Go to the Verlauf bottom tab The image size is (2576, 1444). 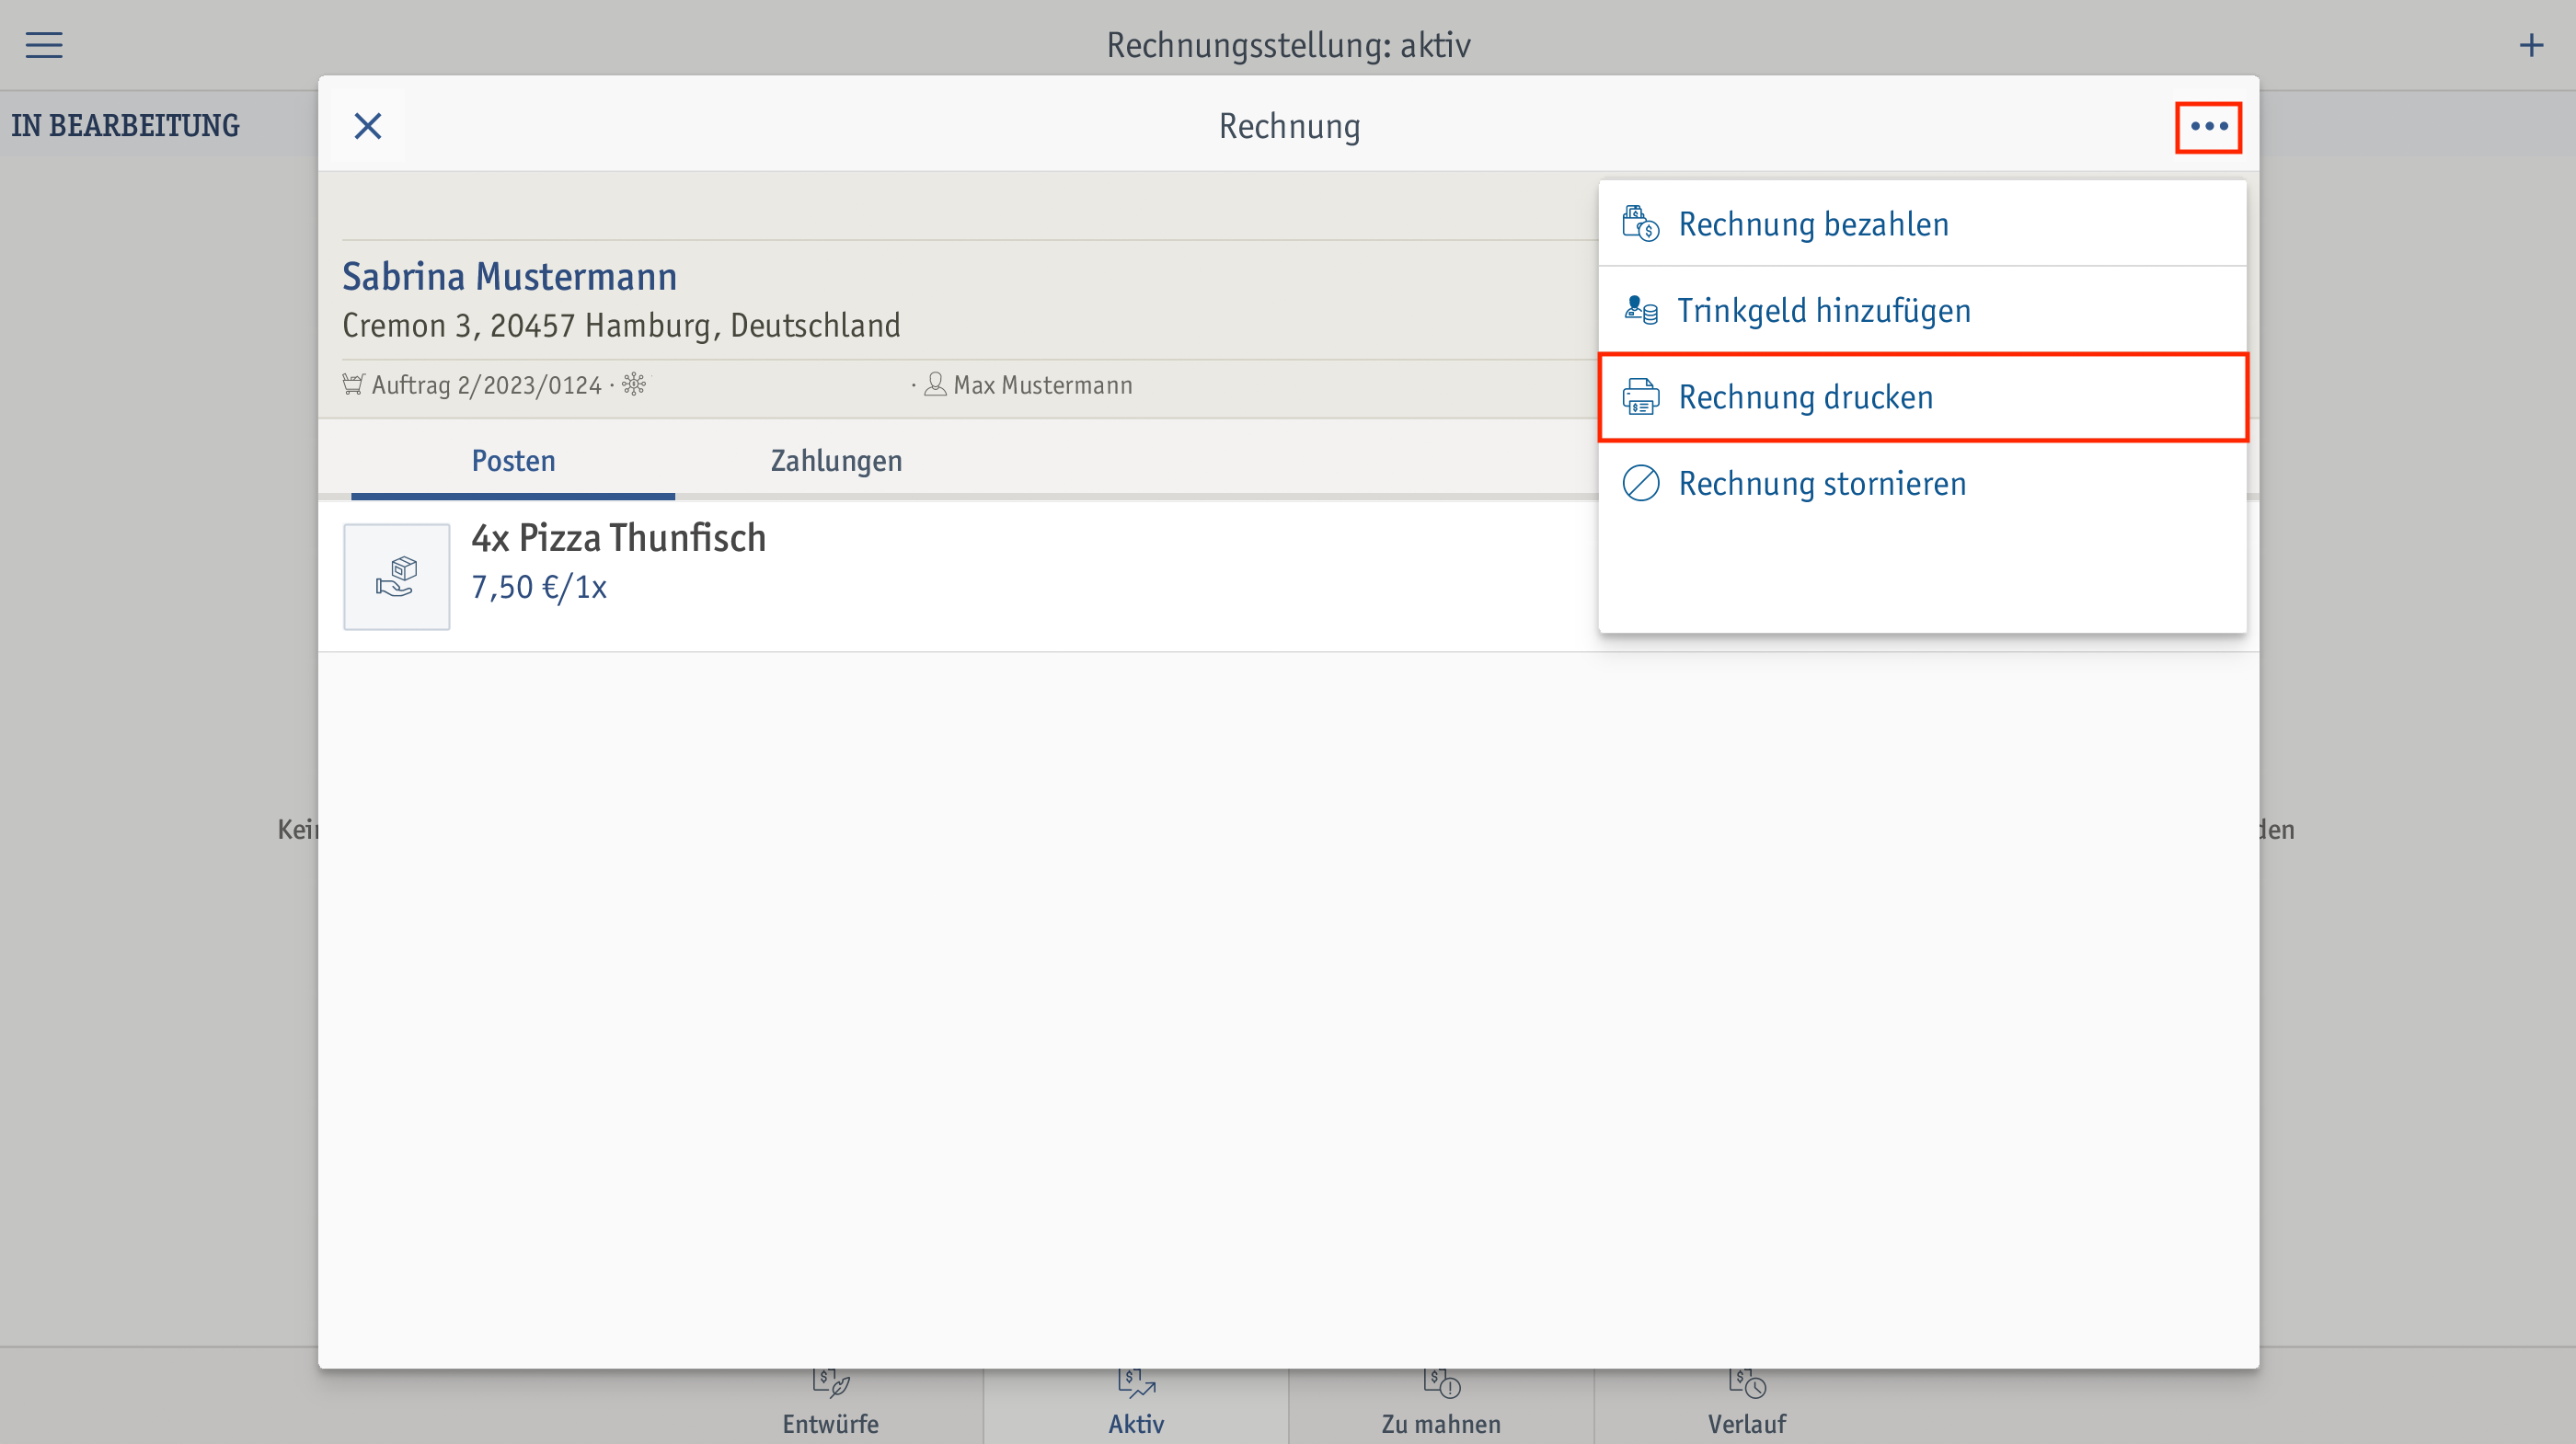[1746, 1404]
